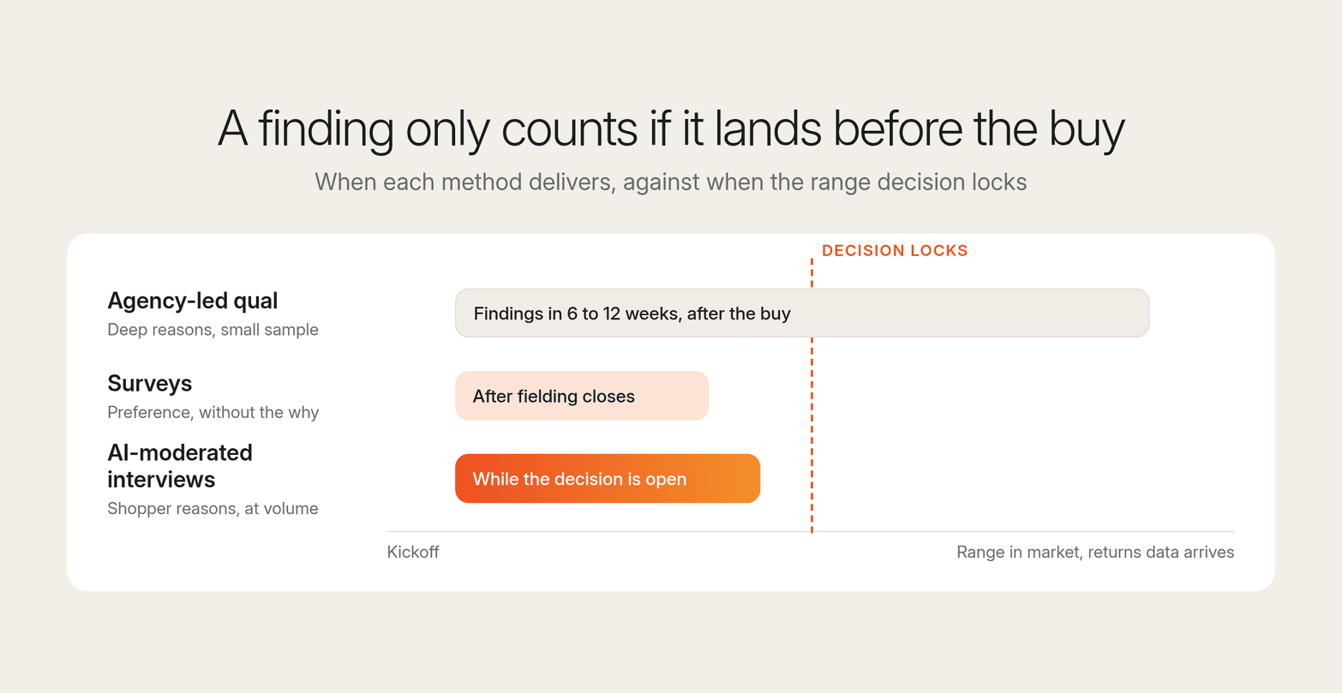Click the white chart card background
Screen dimensions: 1342x693
coord(986,445)
